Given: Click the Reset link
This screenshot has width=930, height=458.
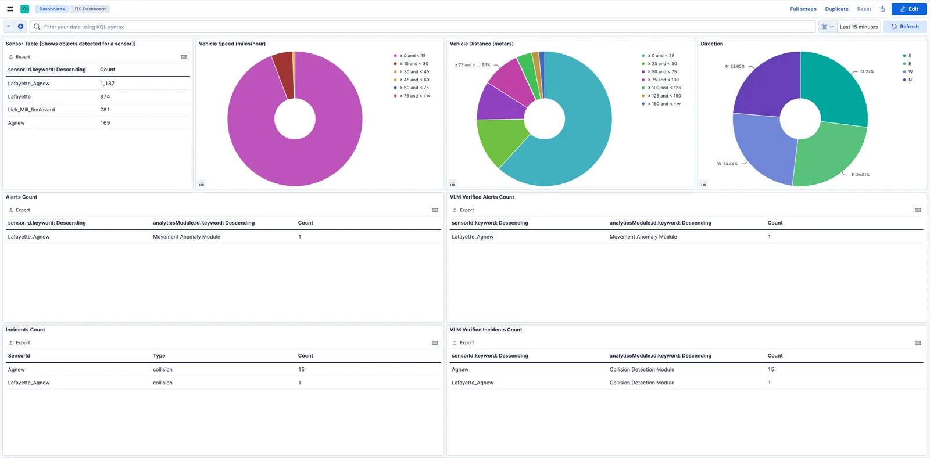Looking at the screenshot, I should tap(864, 9).
